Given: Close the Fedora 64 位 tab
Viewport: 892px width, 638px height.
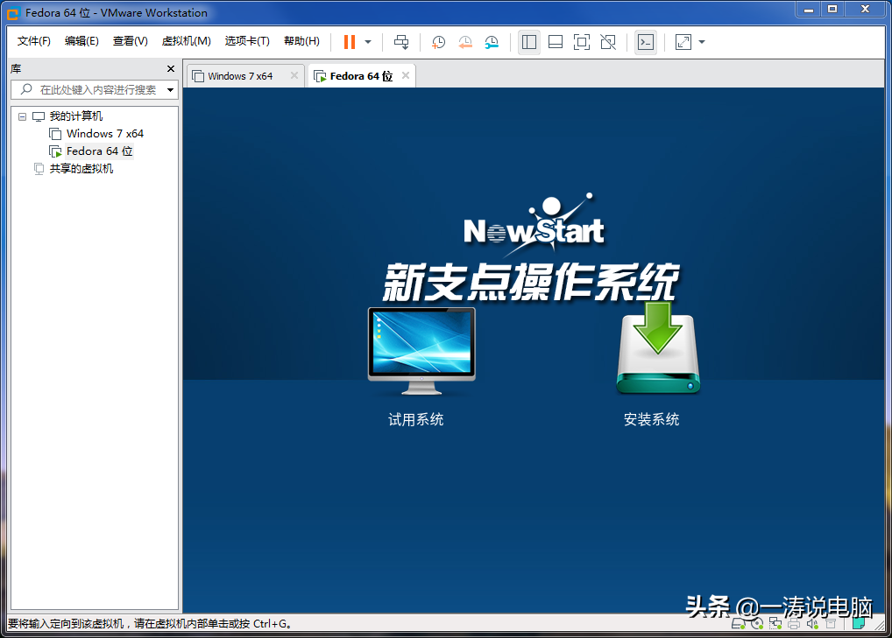Looking at the screenshot, I should (x=405, y=75).
